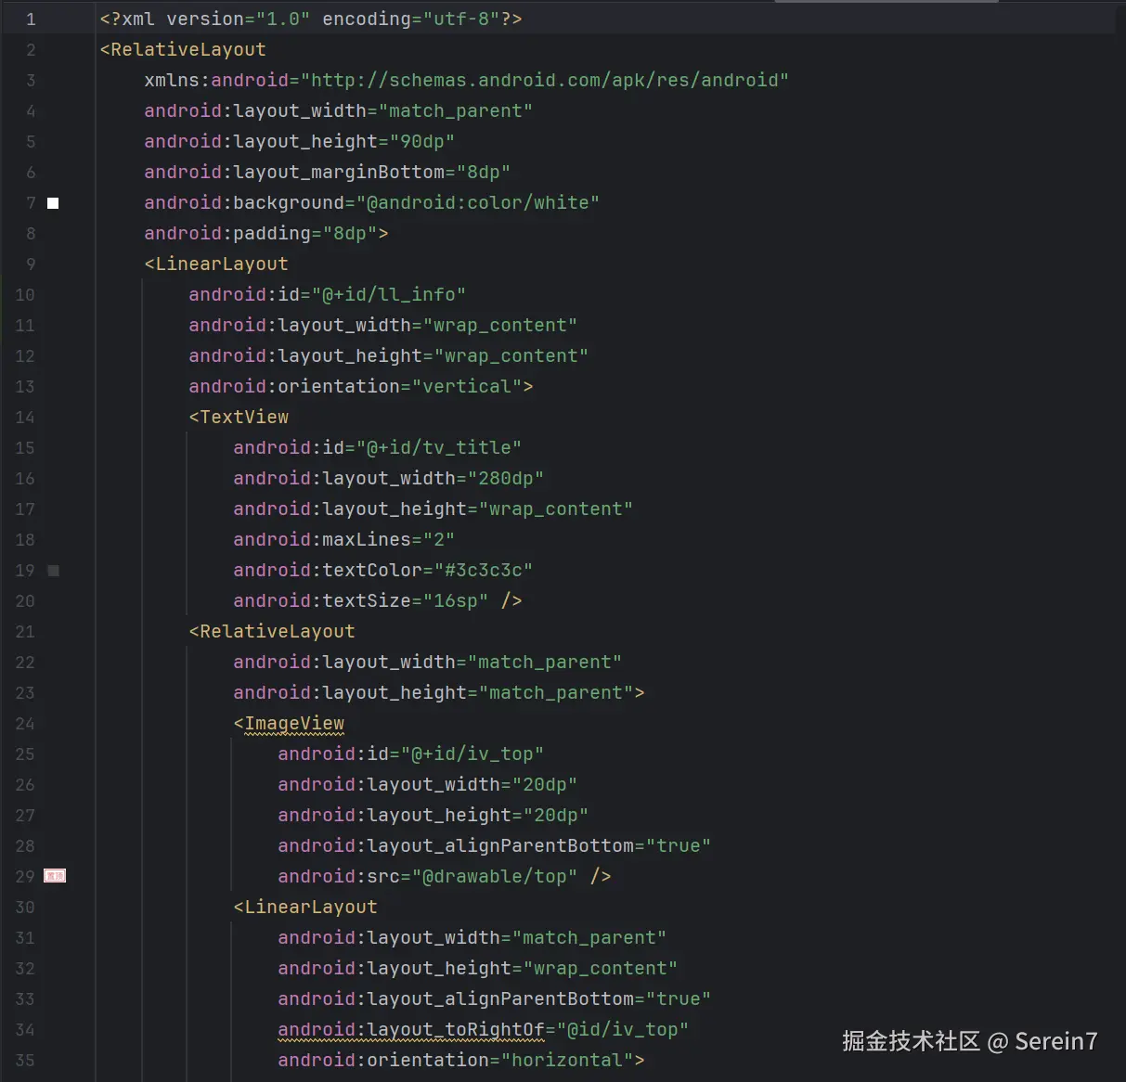Click the "@+id/tv_title" id value
The image size is (1126, 1082).
click(439, 447)
